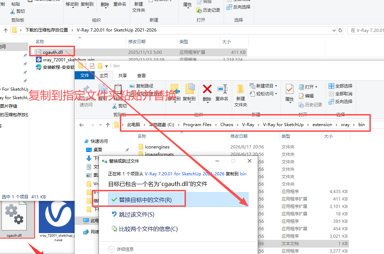Select the 安装教程 file row
The height and width of the screenshot is (254, 384).
coord(55,67)
